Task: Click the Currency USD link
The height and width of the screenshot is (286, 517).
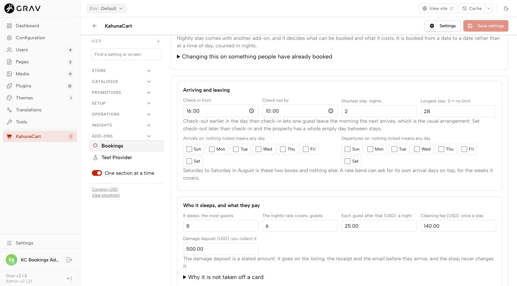Action: 105,189
